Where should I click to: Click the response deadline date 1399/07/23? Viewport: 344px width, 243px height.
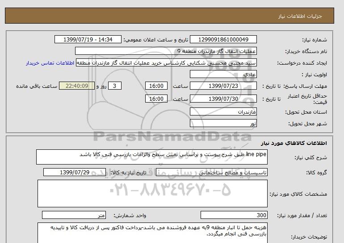(223, 86)
